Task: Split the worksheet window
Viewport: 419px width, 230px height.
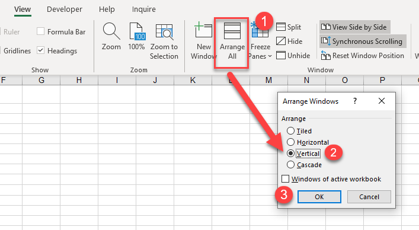Action: (289, 27)
